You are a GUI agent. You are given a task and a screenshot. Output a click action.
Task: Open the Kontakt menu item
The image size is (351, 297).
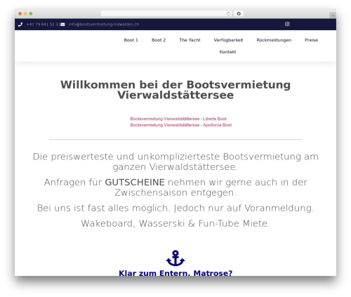point(227,52)
